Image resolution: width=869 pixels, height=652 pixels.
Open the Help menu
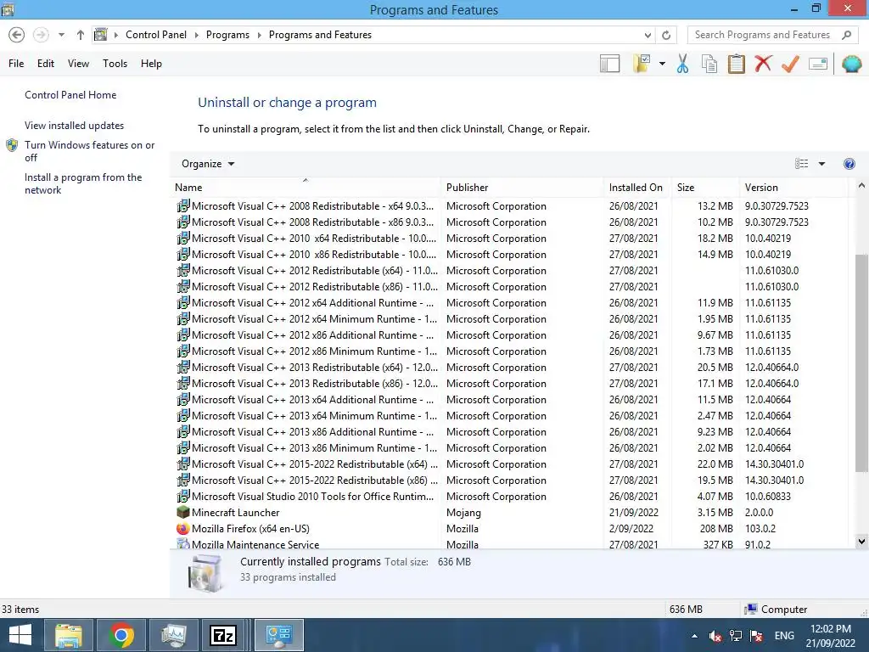pos(151,63)
